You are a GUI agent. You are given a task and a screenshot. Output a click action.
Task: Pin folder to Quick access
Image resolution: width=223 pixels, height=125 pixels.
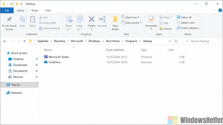tap(9, 23)
